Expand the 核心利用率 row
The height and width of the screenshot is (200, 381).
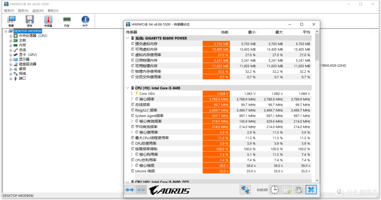point(132,154)
